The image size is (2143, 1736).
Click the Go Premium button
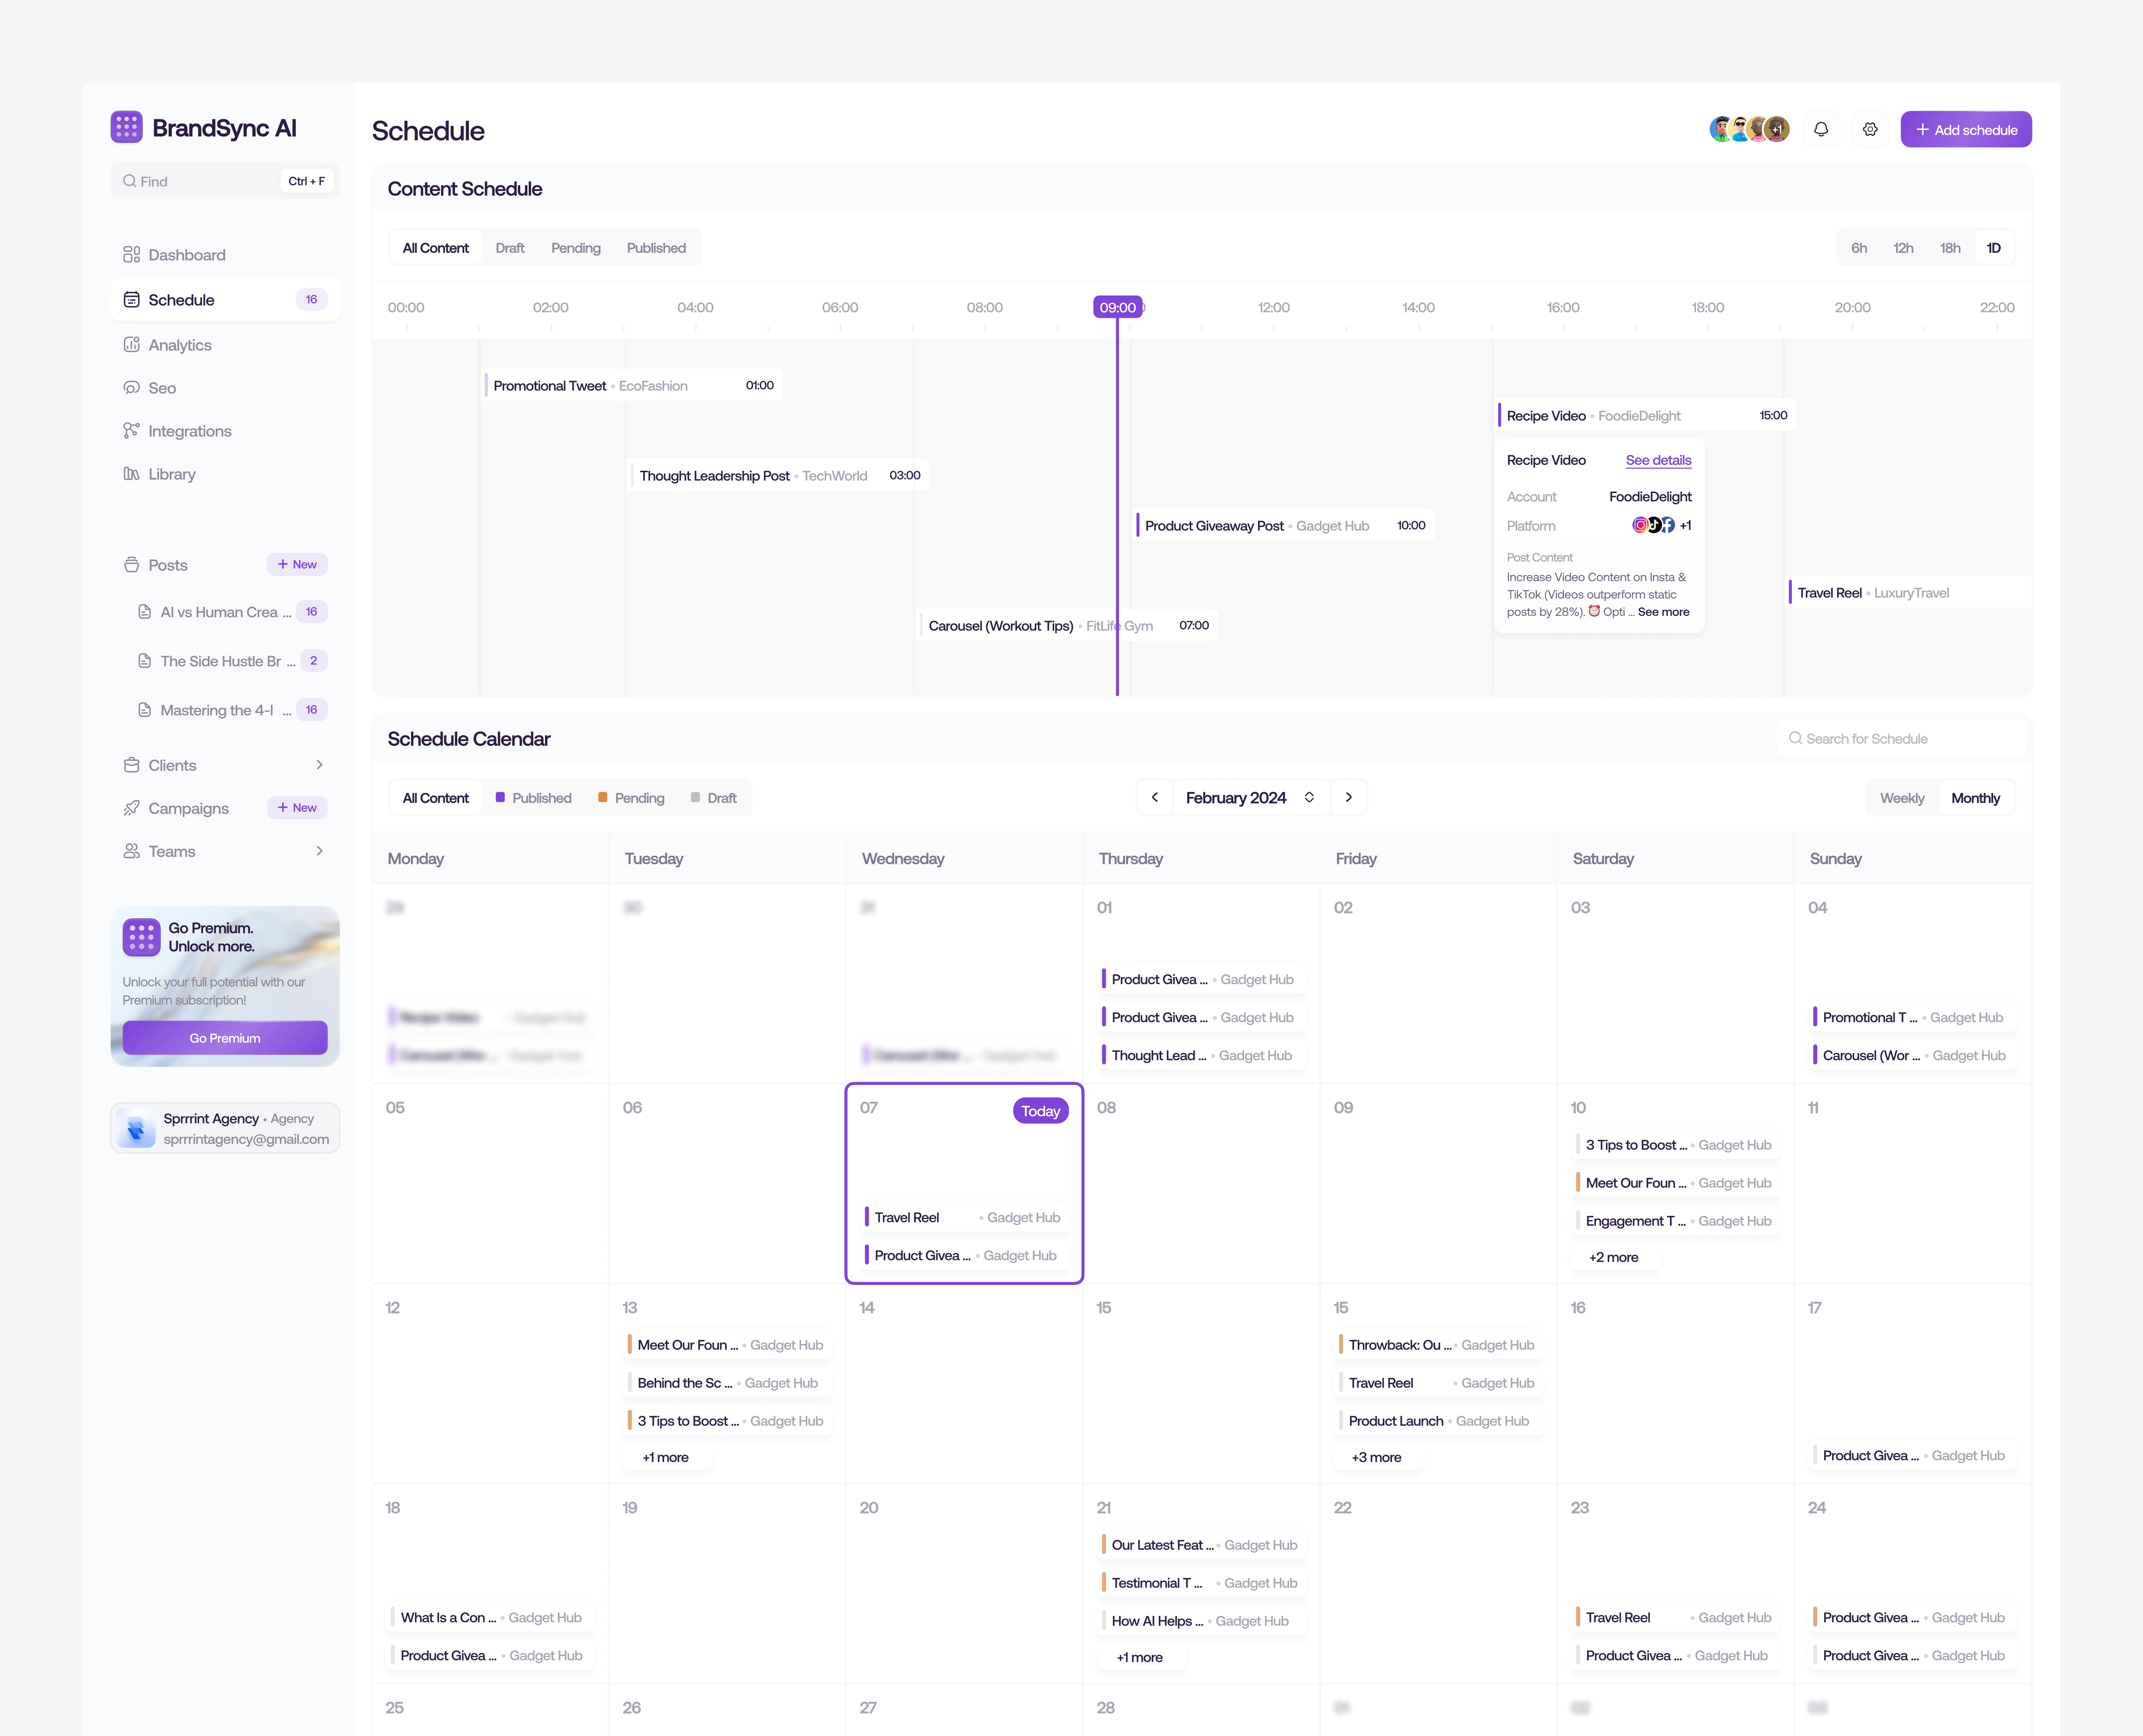(225, 1038)
